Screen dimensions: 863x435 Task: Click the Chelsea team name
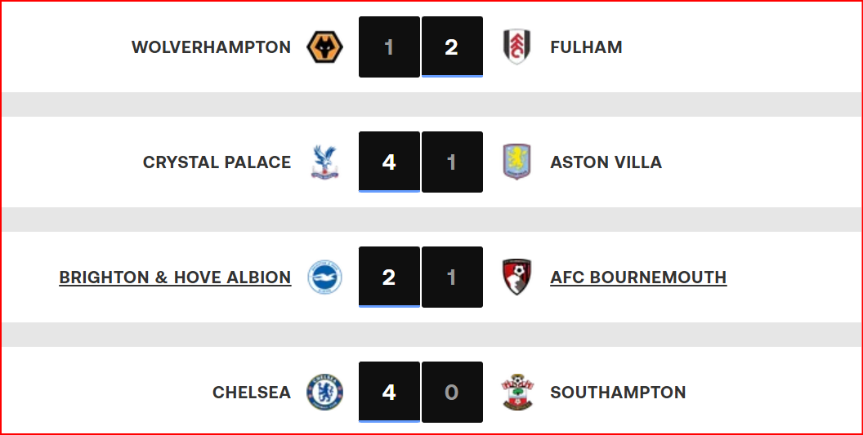252,393
